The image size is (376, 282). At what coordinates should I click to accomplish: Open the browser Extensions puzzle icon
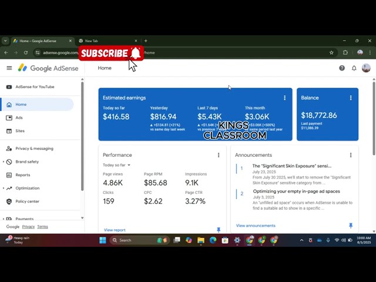coord(345,52)
